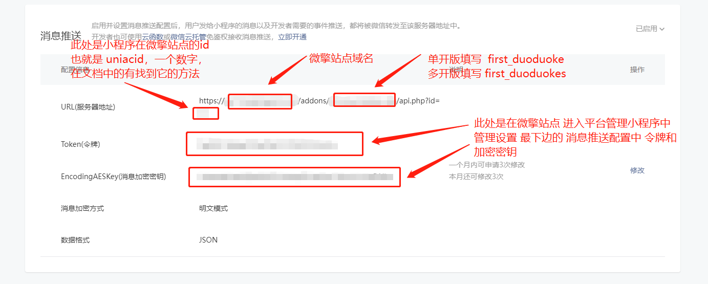
Task: Click the 立即开通 link
Action: click(292, 37)
